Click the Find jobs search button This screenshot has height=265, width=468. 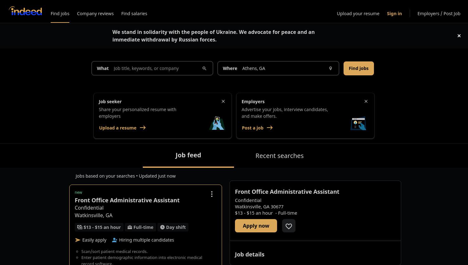359,68
